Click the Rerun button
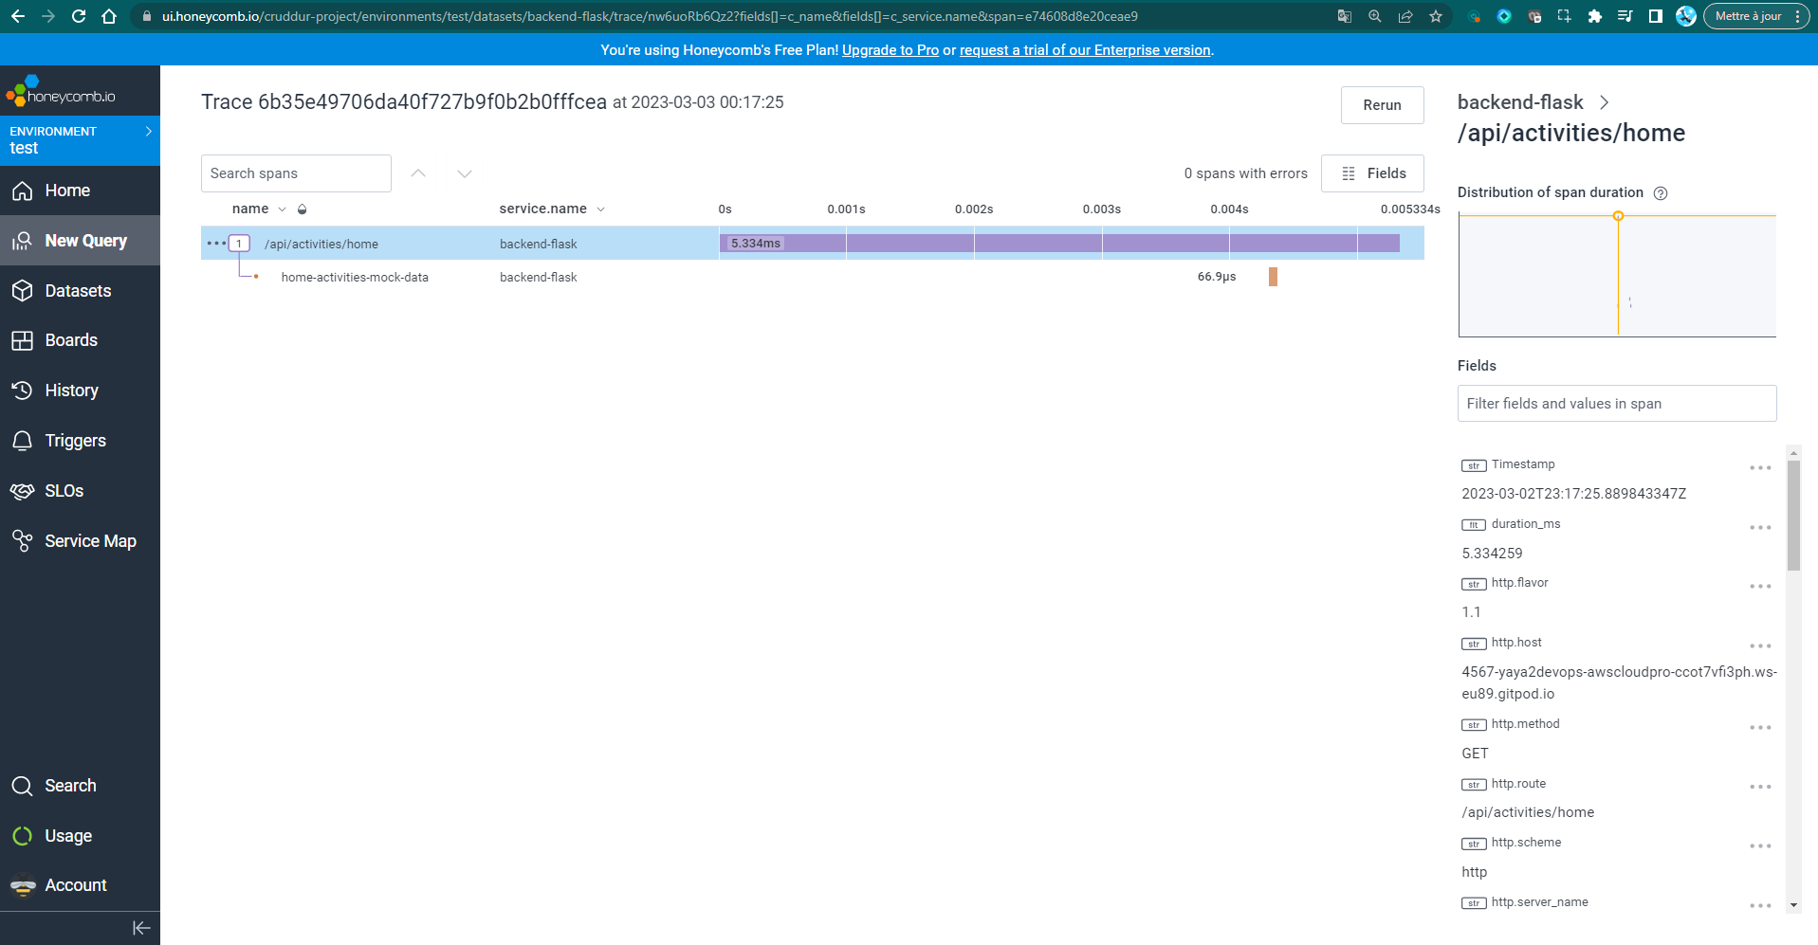The height and width of the screenshot is (945, 1818). click(1382, 105)
